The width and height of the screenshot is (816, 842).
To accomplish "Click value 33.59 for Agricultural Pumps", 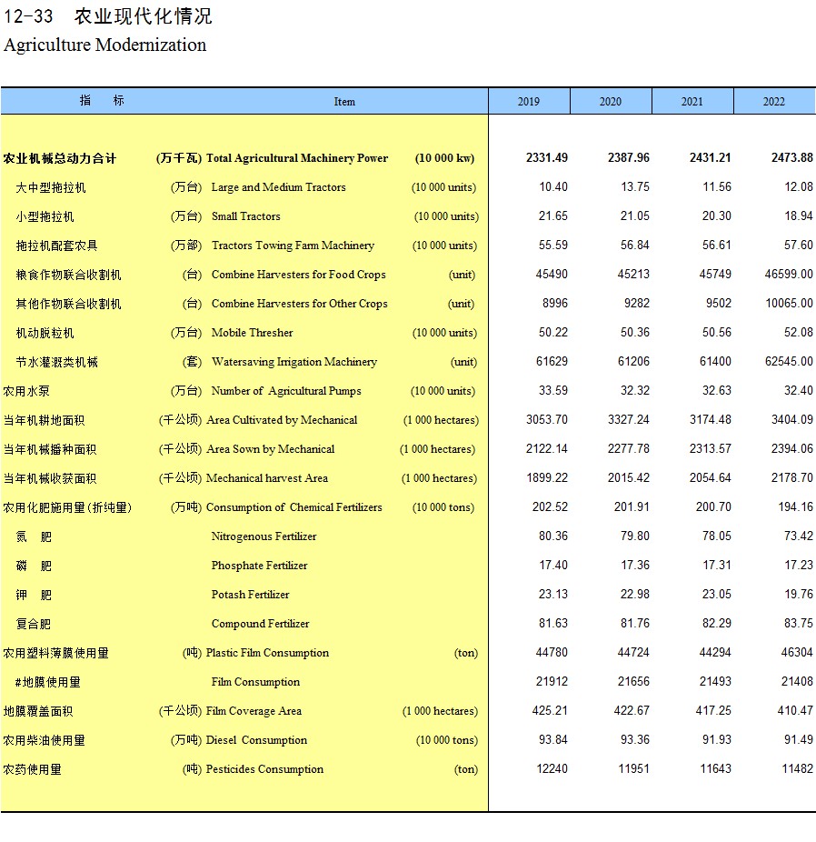I will pyautogui.click(x=553, y=390).
